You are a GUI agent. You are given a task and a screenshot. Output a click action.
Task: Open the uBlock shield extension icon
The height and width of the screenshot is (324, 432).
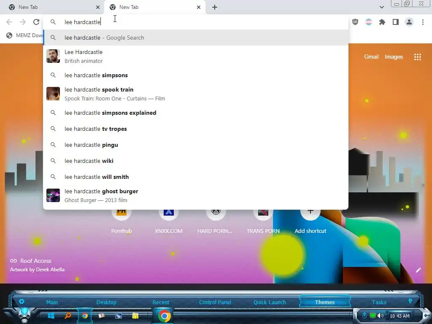coord(355,22)
